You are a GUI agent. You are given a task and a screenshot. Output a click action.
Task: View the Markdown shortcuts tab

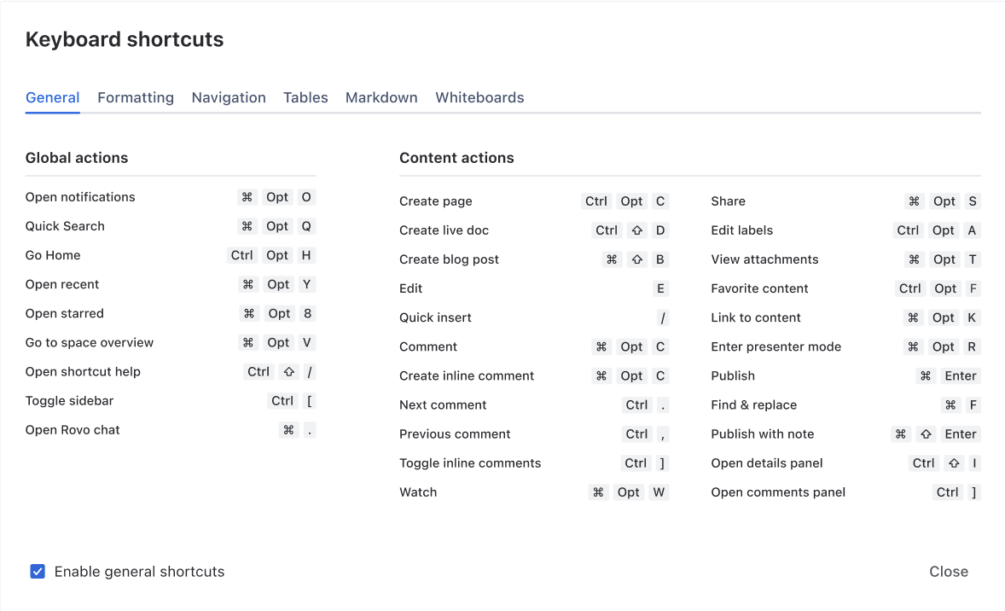pos(381,97)
